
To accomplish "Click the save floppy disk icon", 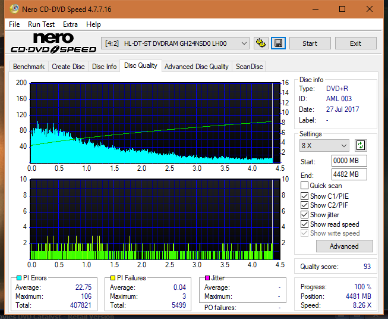I will coord(278,43).
